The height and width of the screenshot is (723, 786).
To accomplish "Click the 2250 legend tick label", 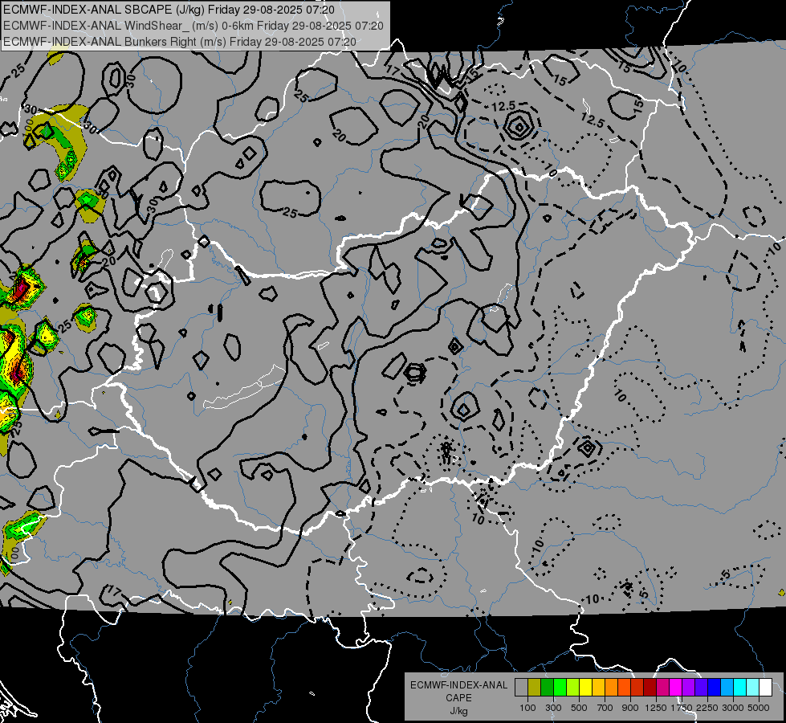I will tap(707, 708).
